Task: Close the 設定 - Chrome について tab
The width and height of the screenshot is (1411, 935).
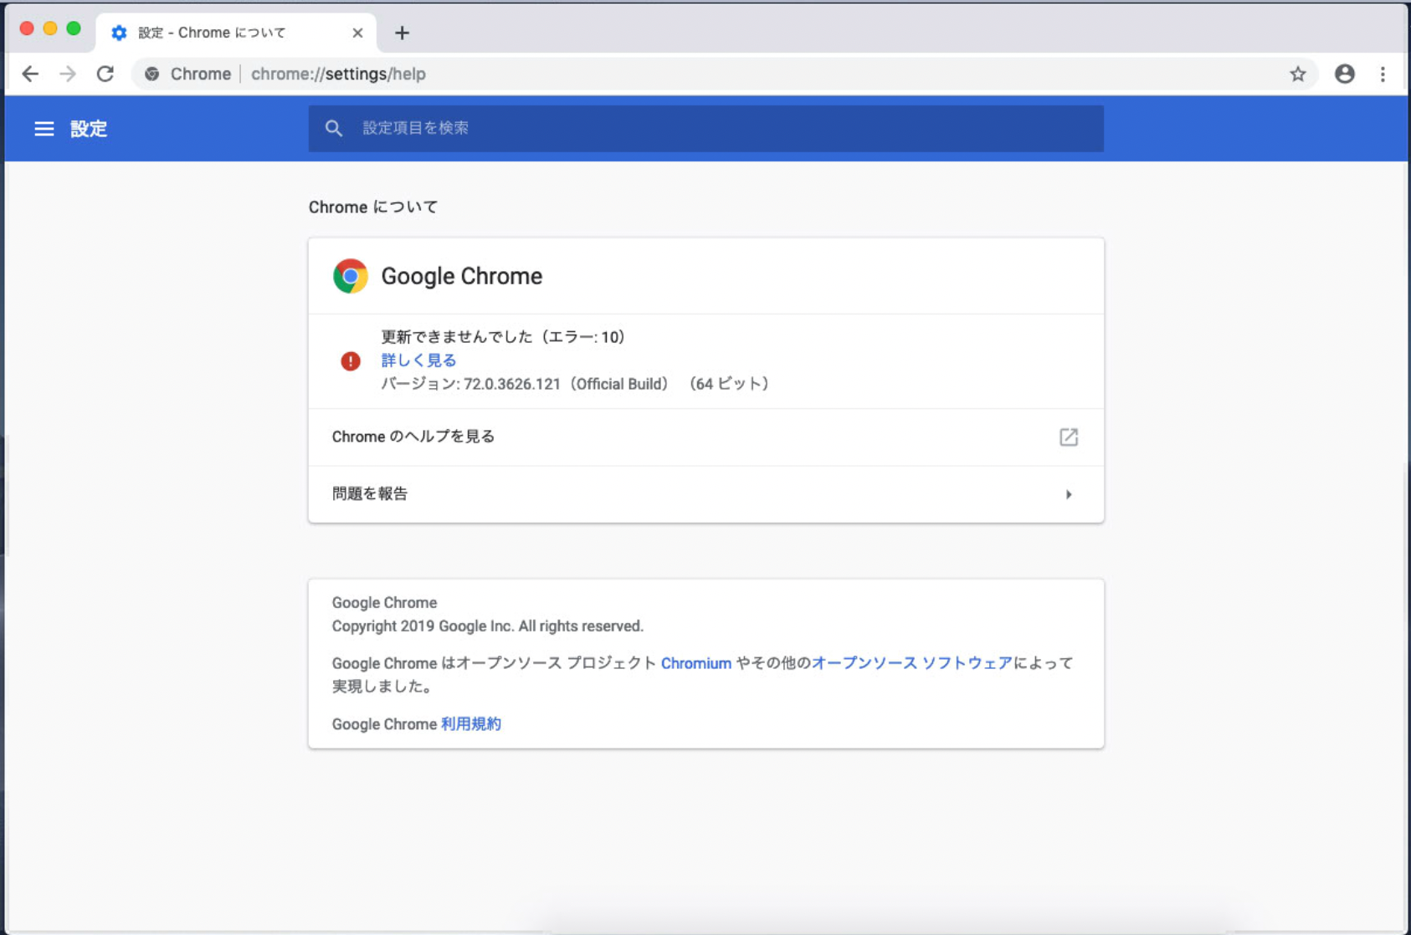Action: tap(357, 33)
